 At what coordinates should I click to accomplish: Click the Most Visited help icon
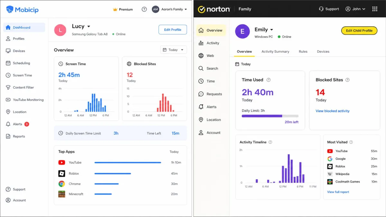[x=351, y=142]
